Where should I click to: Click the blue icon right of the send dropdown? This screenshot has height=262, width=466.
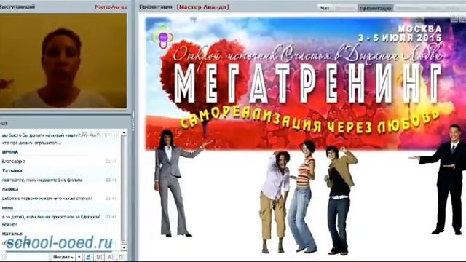(89, 257)
